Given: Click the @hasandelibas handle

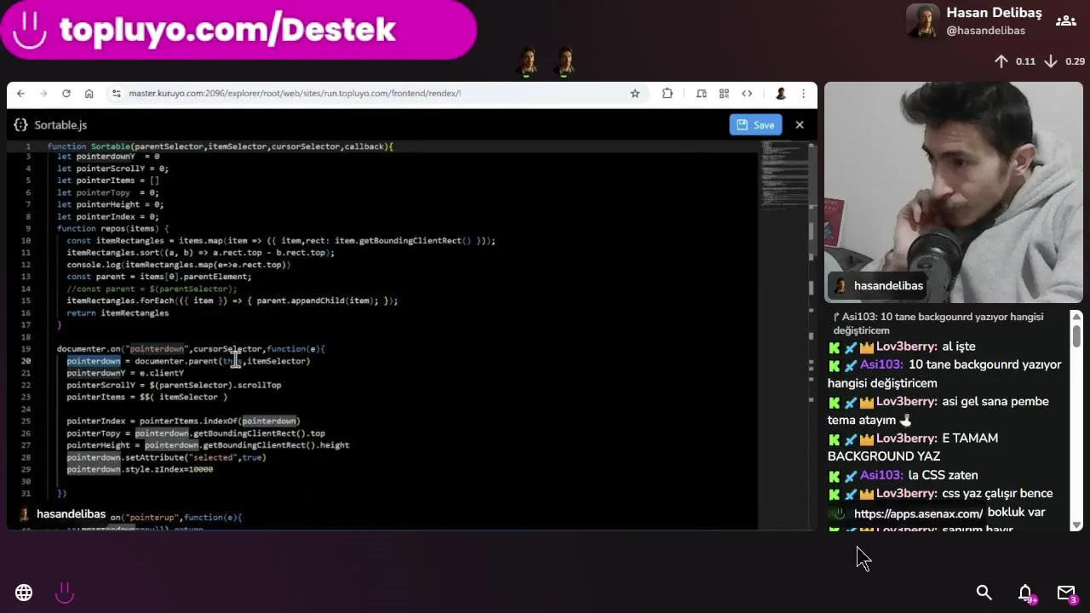Looking at the screenshot, I should pos(985,31).
